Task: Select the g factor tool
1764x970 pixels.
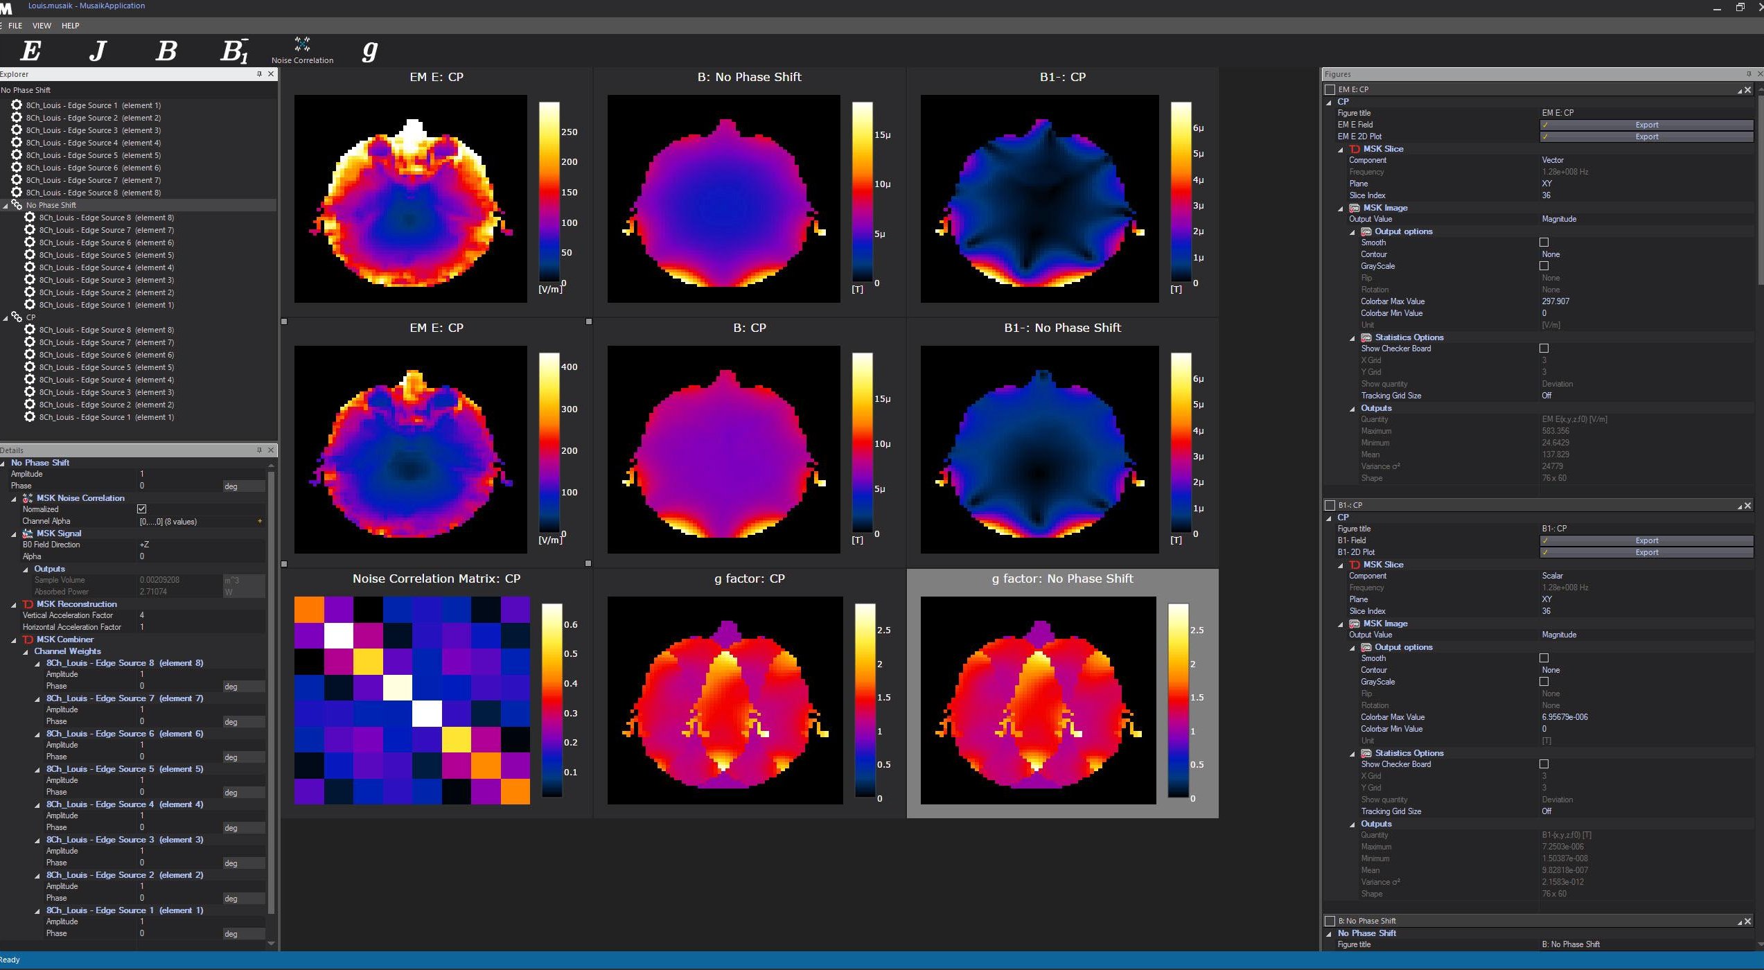Action: (x=369, y=51)
